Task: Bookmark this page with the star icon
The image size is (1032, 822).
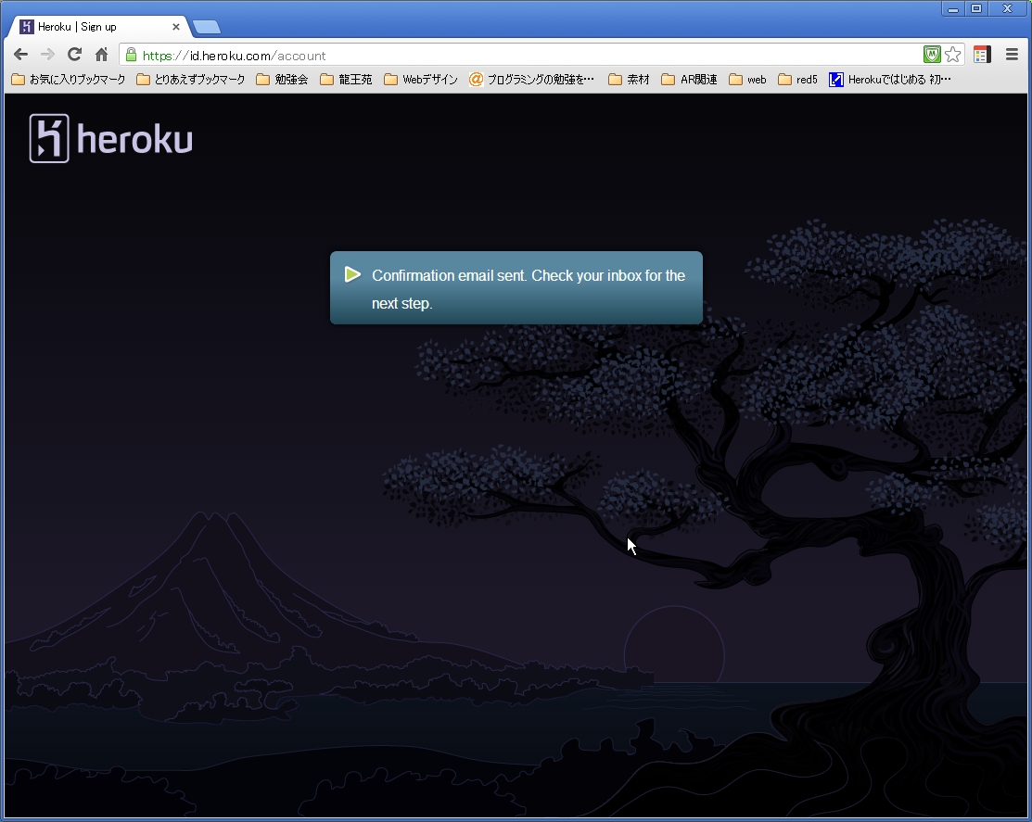Action: (x=952, y=55)
